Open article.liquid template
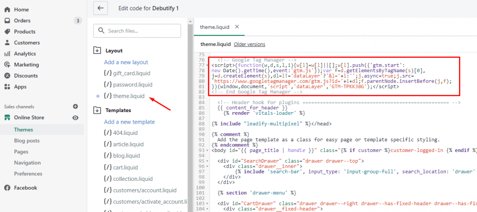Viewport: 477px width, 212px height. click(123, 144)
